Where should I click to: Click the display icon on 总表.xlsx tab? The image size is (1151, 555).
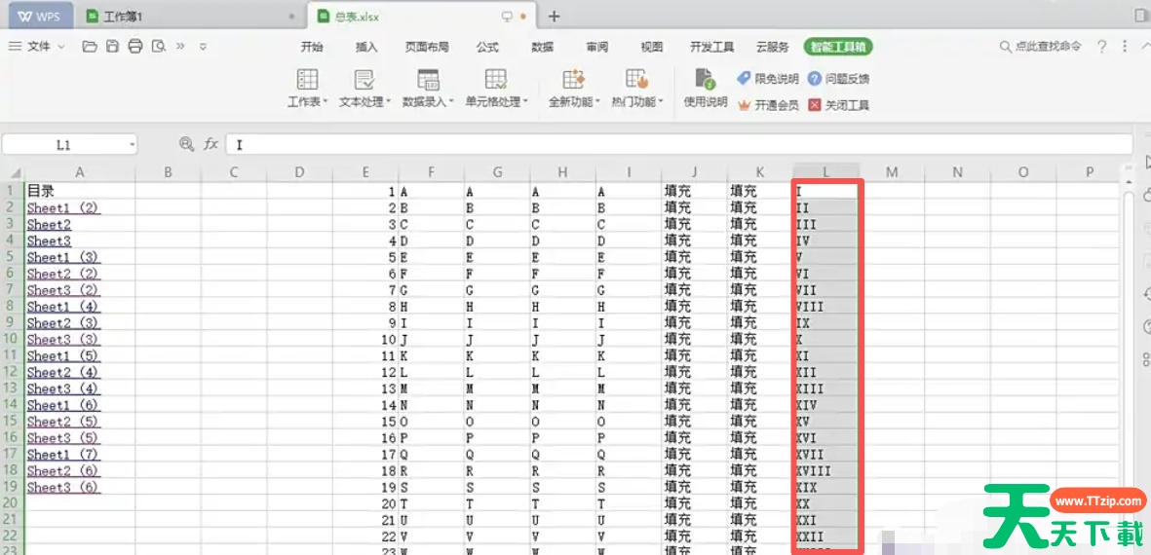[x=506, y=17]
